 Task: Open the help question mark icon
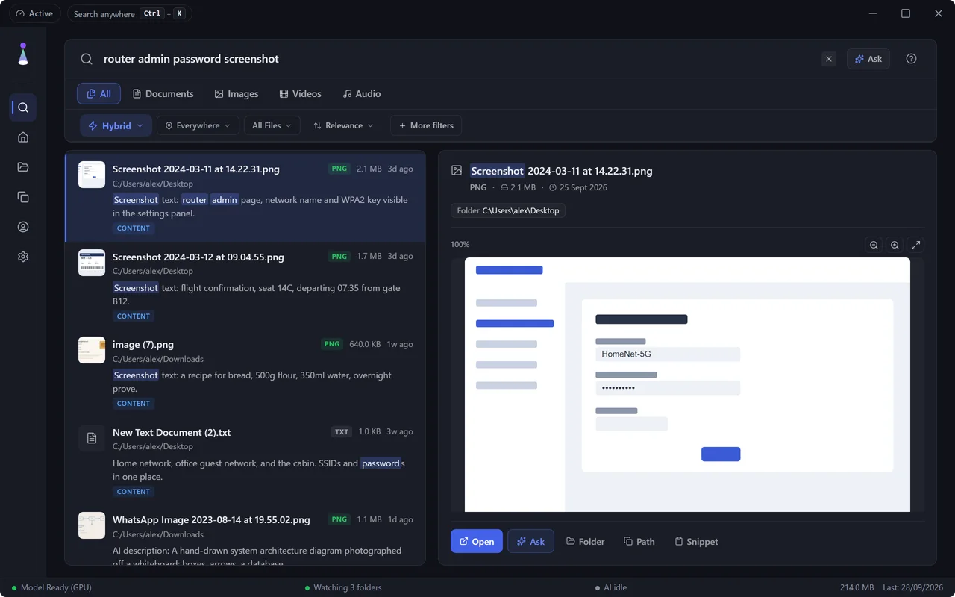[x=911, y=59]
